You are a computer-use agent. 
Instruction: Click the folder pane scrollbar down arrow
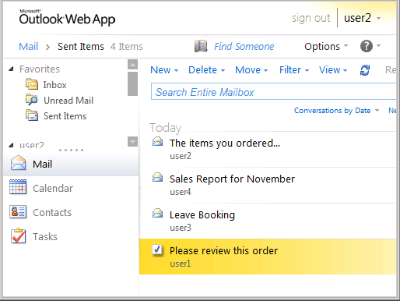[132, 142]
